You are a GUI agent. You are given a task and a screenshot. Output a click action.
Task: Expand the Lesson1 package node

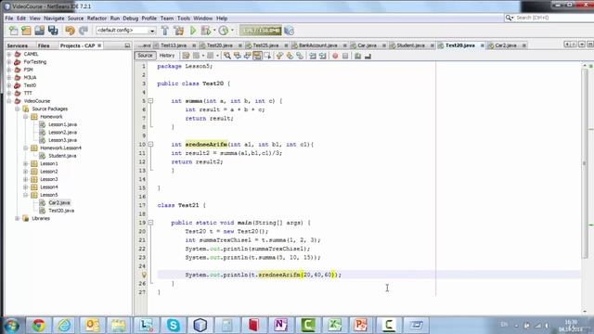(x=25, y=163)
